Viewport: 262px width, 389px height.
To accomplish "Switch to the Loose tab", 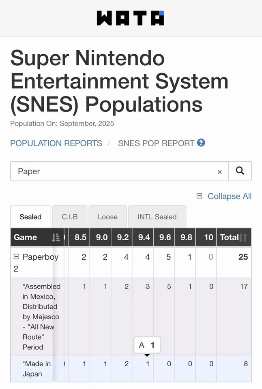I will point(107,217).
